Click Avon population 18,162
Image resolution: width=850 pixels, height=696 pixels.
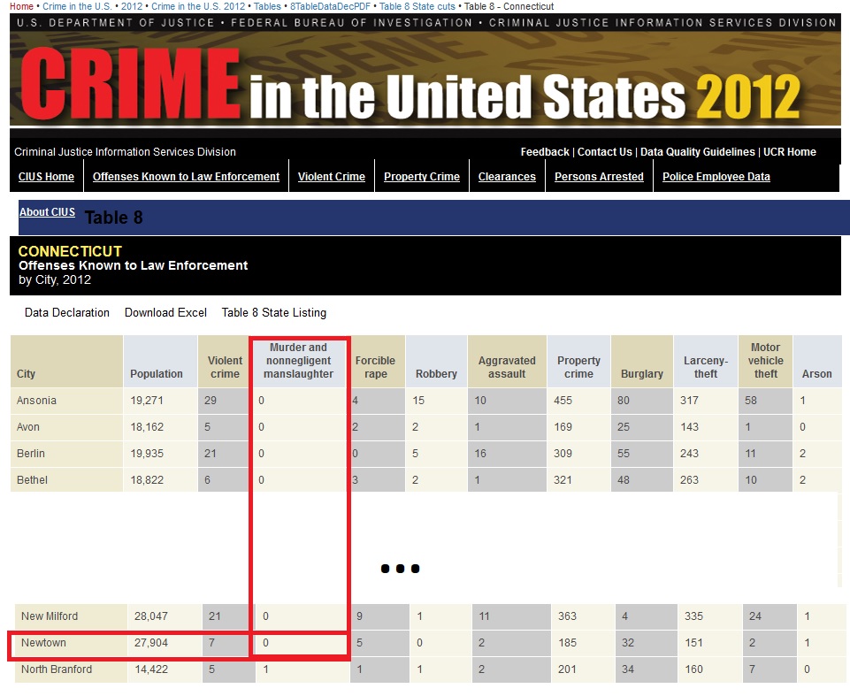point(147,427)
